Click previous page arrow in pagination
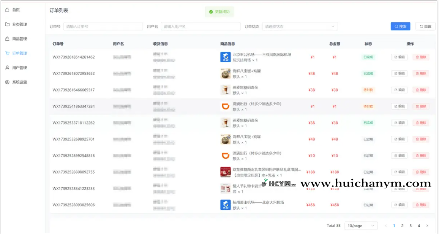This screenshot has height=234, width=439. tap(386, 226)
